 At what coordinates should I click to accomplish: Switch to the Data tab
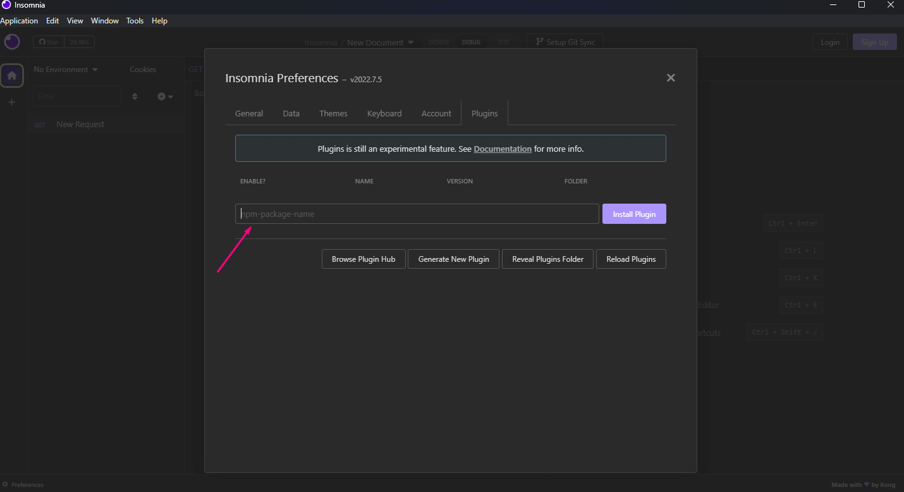click(x=291, y=113)
